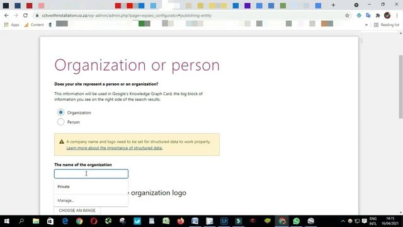This screenshot has height=227, width=403.
Task: Bookmark this page with the star icon
Action: (347, 15)
